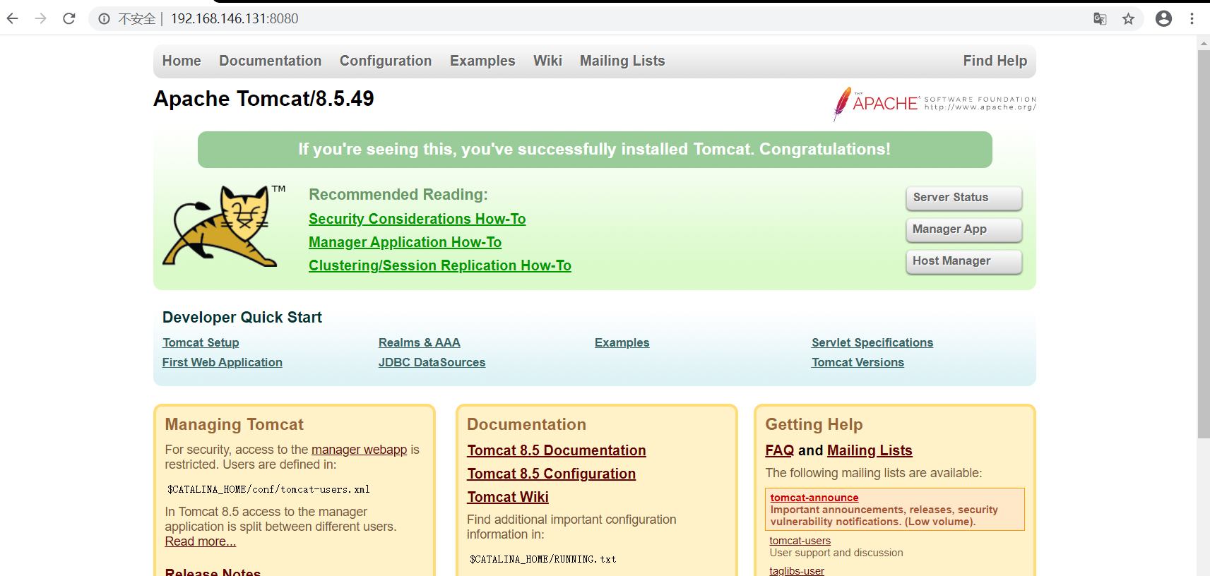Image resolution: width=1210 pixels, height=576 pixels.
Task: Open the Configuration navigation item
Action: pyautogui.click(x=386, y=61)
